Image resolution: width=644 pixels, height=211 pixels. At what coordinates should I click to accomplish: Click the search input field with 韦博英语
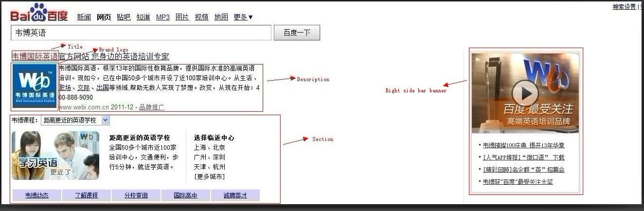pyautogui.click(x=141, y=33)
